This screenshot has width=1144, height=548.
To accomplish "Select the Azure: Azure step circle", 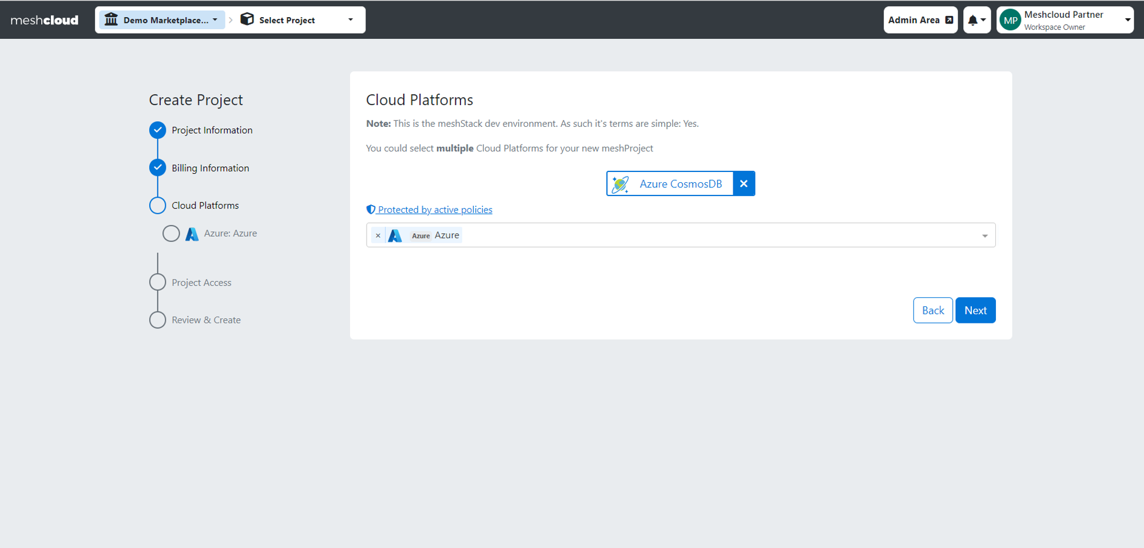I will point(171,233).
